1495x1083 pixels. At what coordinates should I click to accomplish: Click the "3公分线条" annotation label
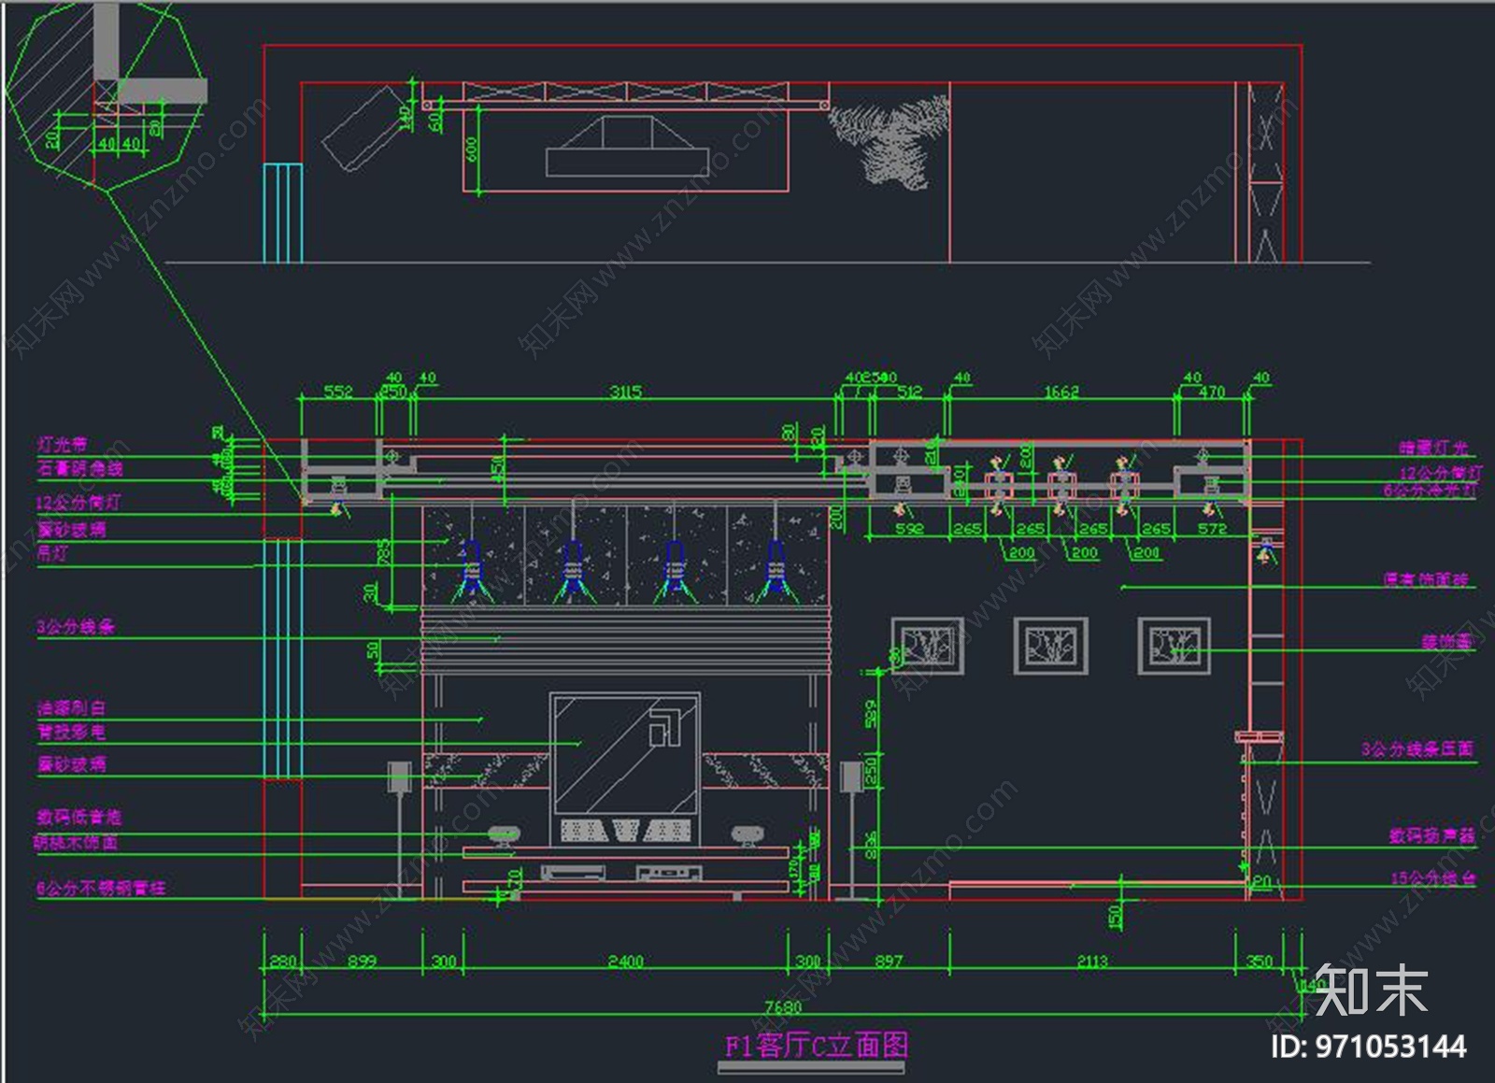click(x=76, y=626)
